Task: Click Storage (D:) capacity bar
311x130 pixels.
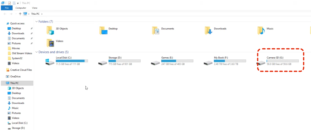Action: [125, 61]
